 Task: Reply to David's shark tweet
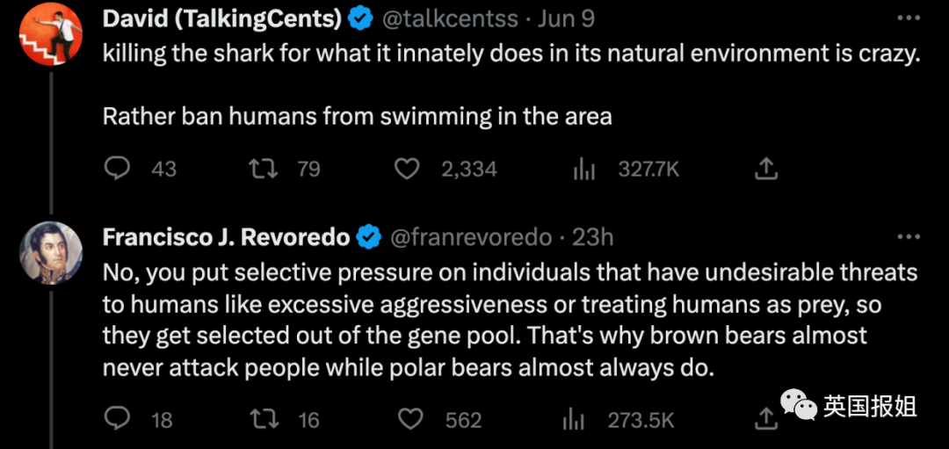118,169
